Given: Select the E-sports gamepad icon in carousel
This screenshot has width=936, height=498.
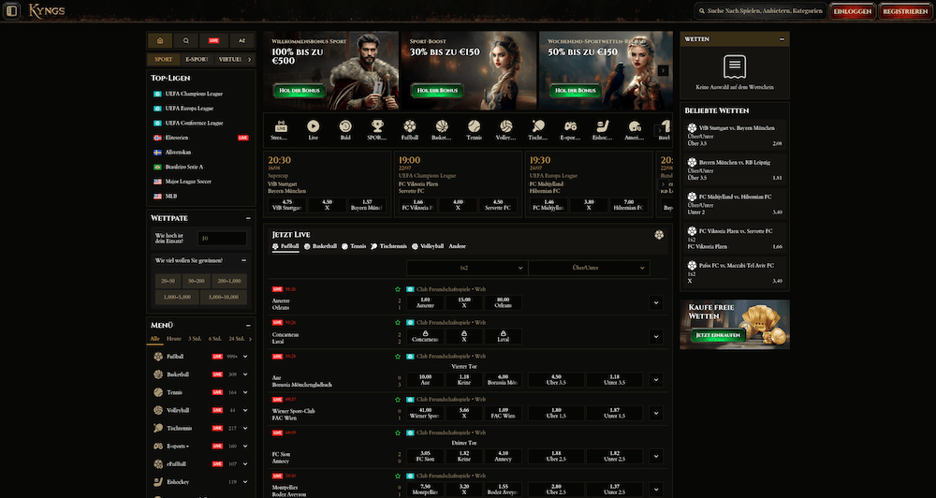Looking at the screenshot, I should [x=570, y=126].
